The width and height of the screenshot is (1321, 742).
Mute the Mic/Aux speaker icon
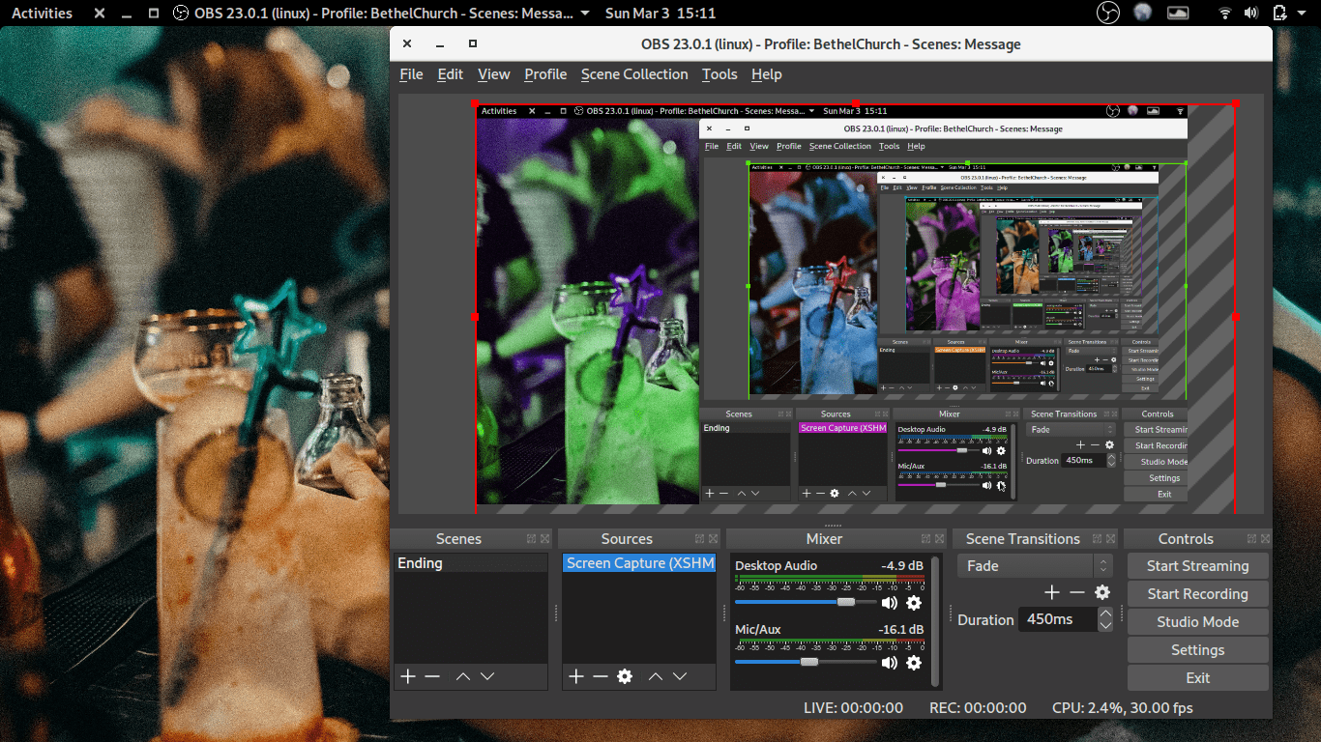pos(889,664)
